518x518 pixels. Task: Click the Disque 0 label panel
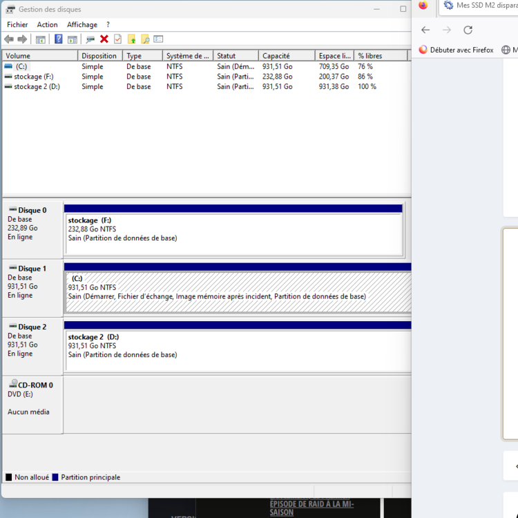[32, 228]
